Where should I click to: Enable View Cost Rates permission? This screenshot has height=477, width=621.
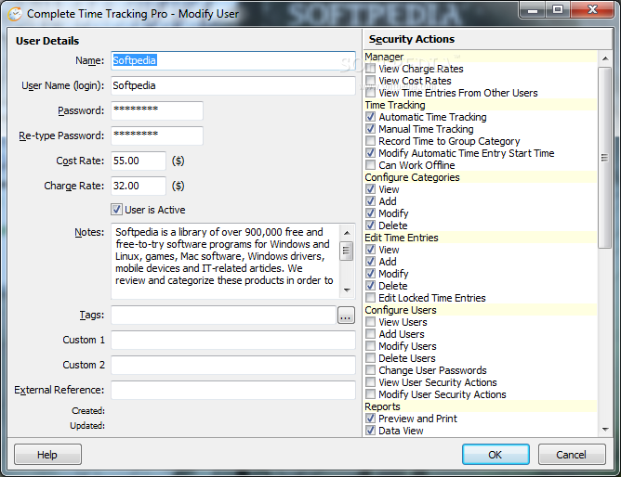coord(370,80)
